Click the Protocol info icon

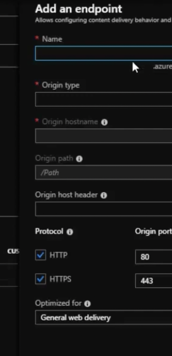point(70,232)
